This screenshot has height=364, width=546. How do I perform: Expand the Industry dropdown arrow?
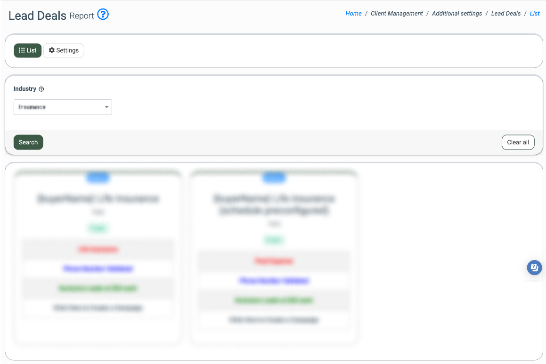click(107, 107)
